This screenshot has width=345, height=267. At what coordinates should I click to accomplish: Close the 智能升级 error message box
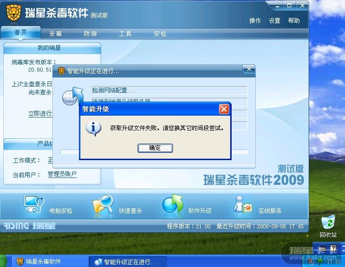pyautogui.click(x=224, y=109)
